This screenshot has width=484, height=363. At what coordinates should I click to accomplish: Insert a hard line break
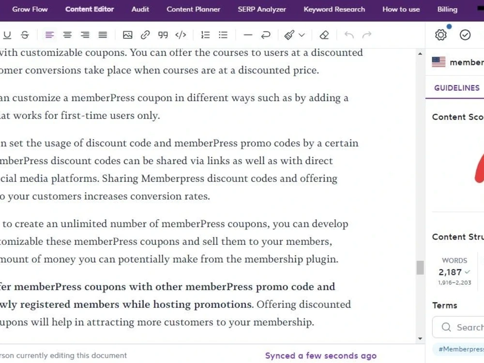click(265, 35)
